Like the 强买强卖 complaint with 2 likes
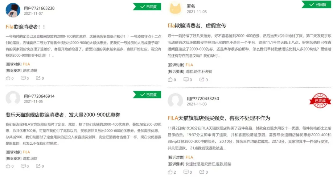The image size is (333, 177). pyautogui.click(x=170, y=172)
